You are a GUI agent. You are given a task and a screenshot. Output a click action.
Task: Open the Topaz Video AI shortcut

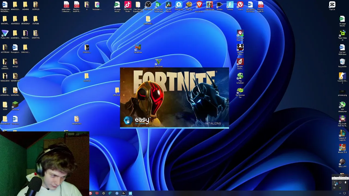342,35
